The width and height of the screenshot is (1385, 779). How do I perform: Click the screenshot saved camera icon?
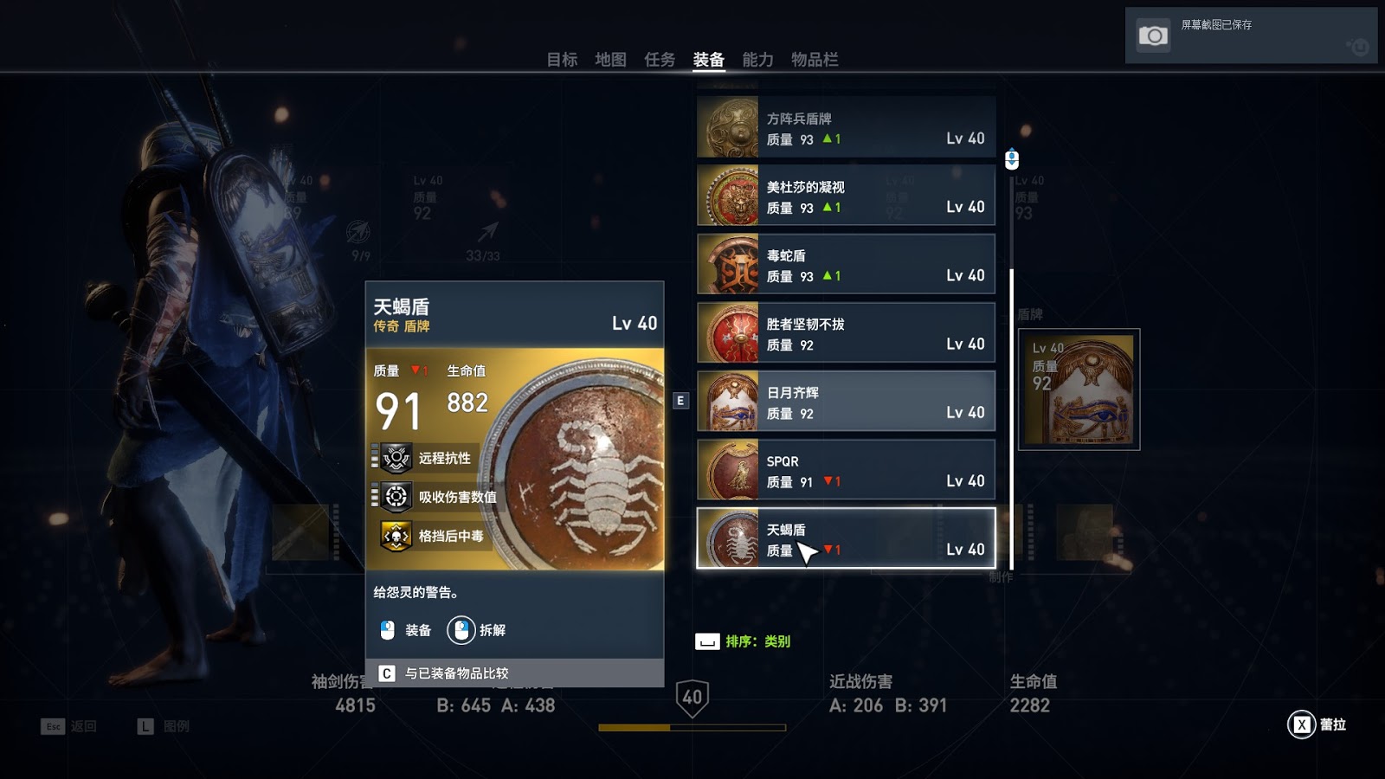tap(1152, 35)
